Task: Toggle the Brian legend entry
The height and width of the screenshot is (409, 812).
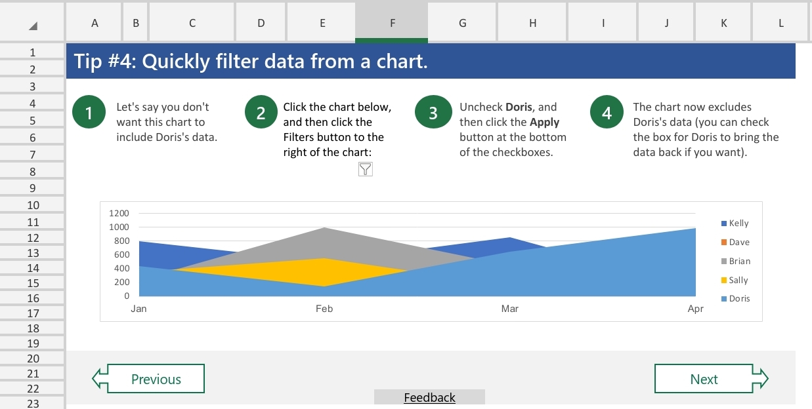Action: tap(739, 261)
